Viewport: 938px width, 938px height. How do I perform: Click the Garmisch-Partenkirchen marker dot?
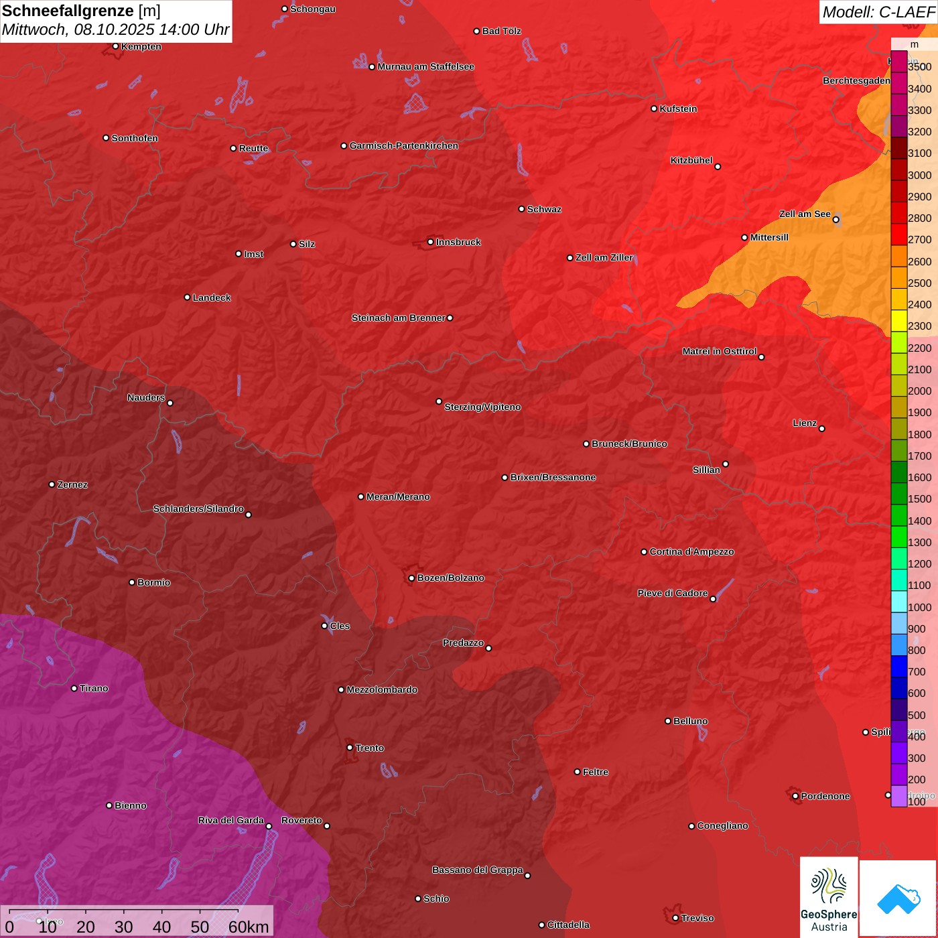click(344, 145)
